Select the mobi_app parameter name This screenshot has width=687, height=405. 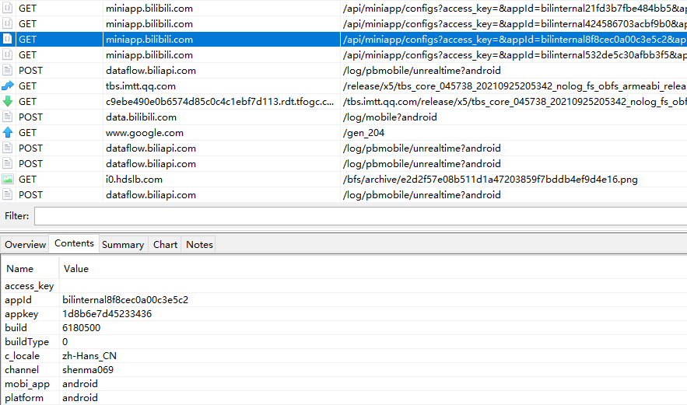pos(27,384)
